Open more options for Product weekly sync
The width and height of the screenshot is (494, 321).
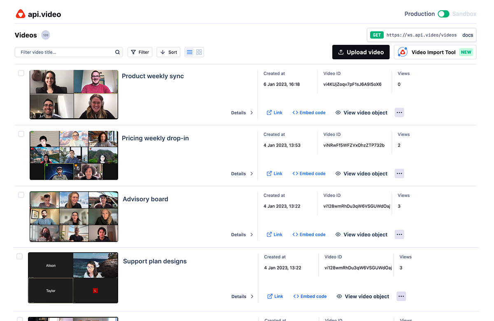(399, 112)
